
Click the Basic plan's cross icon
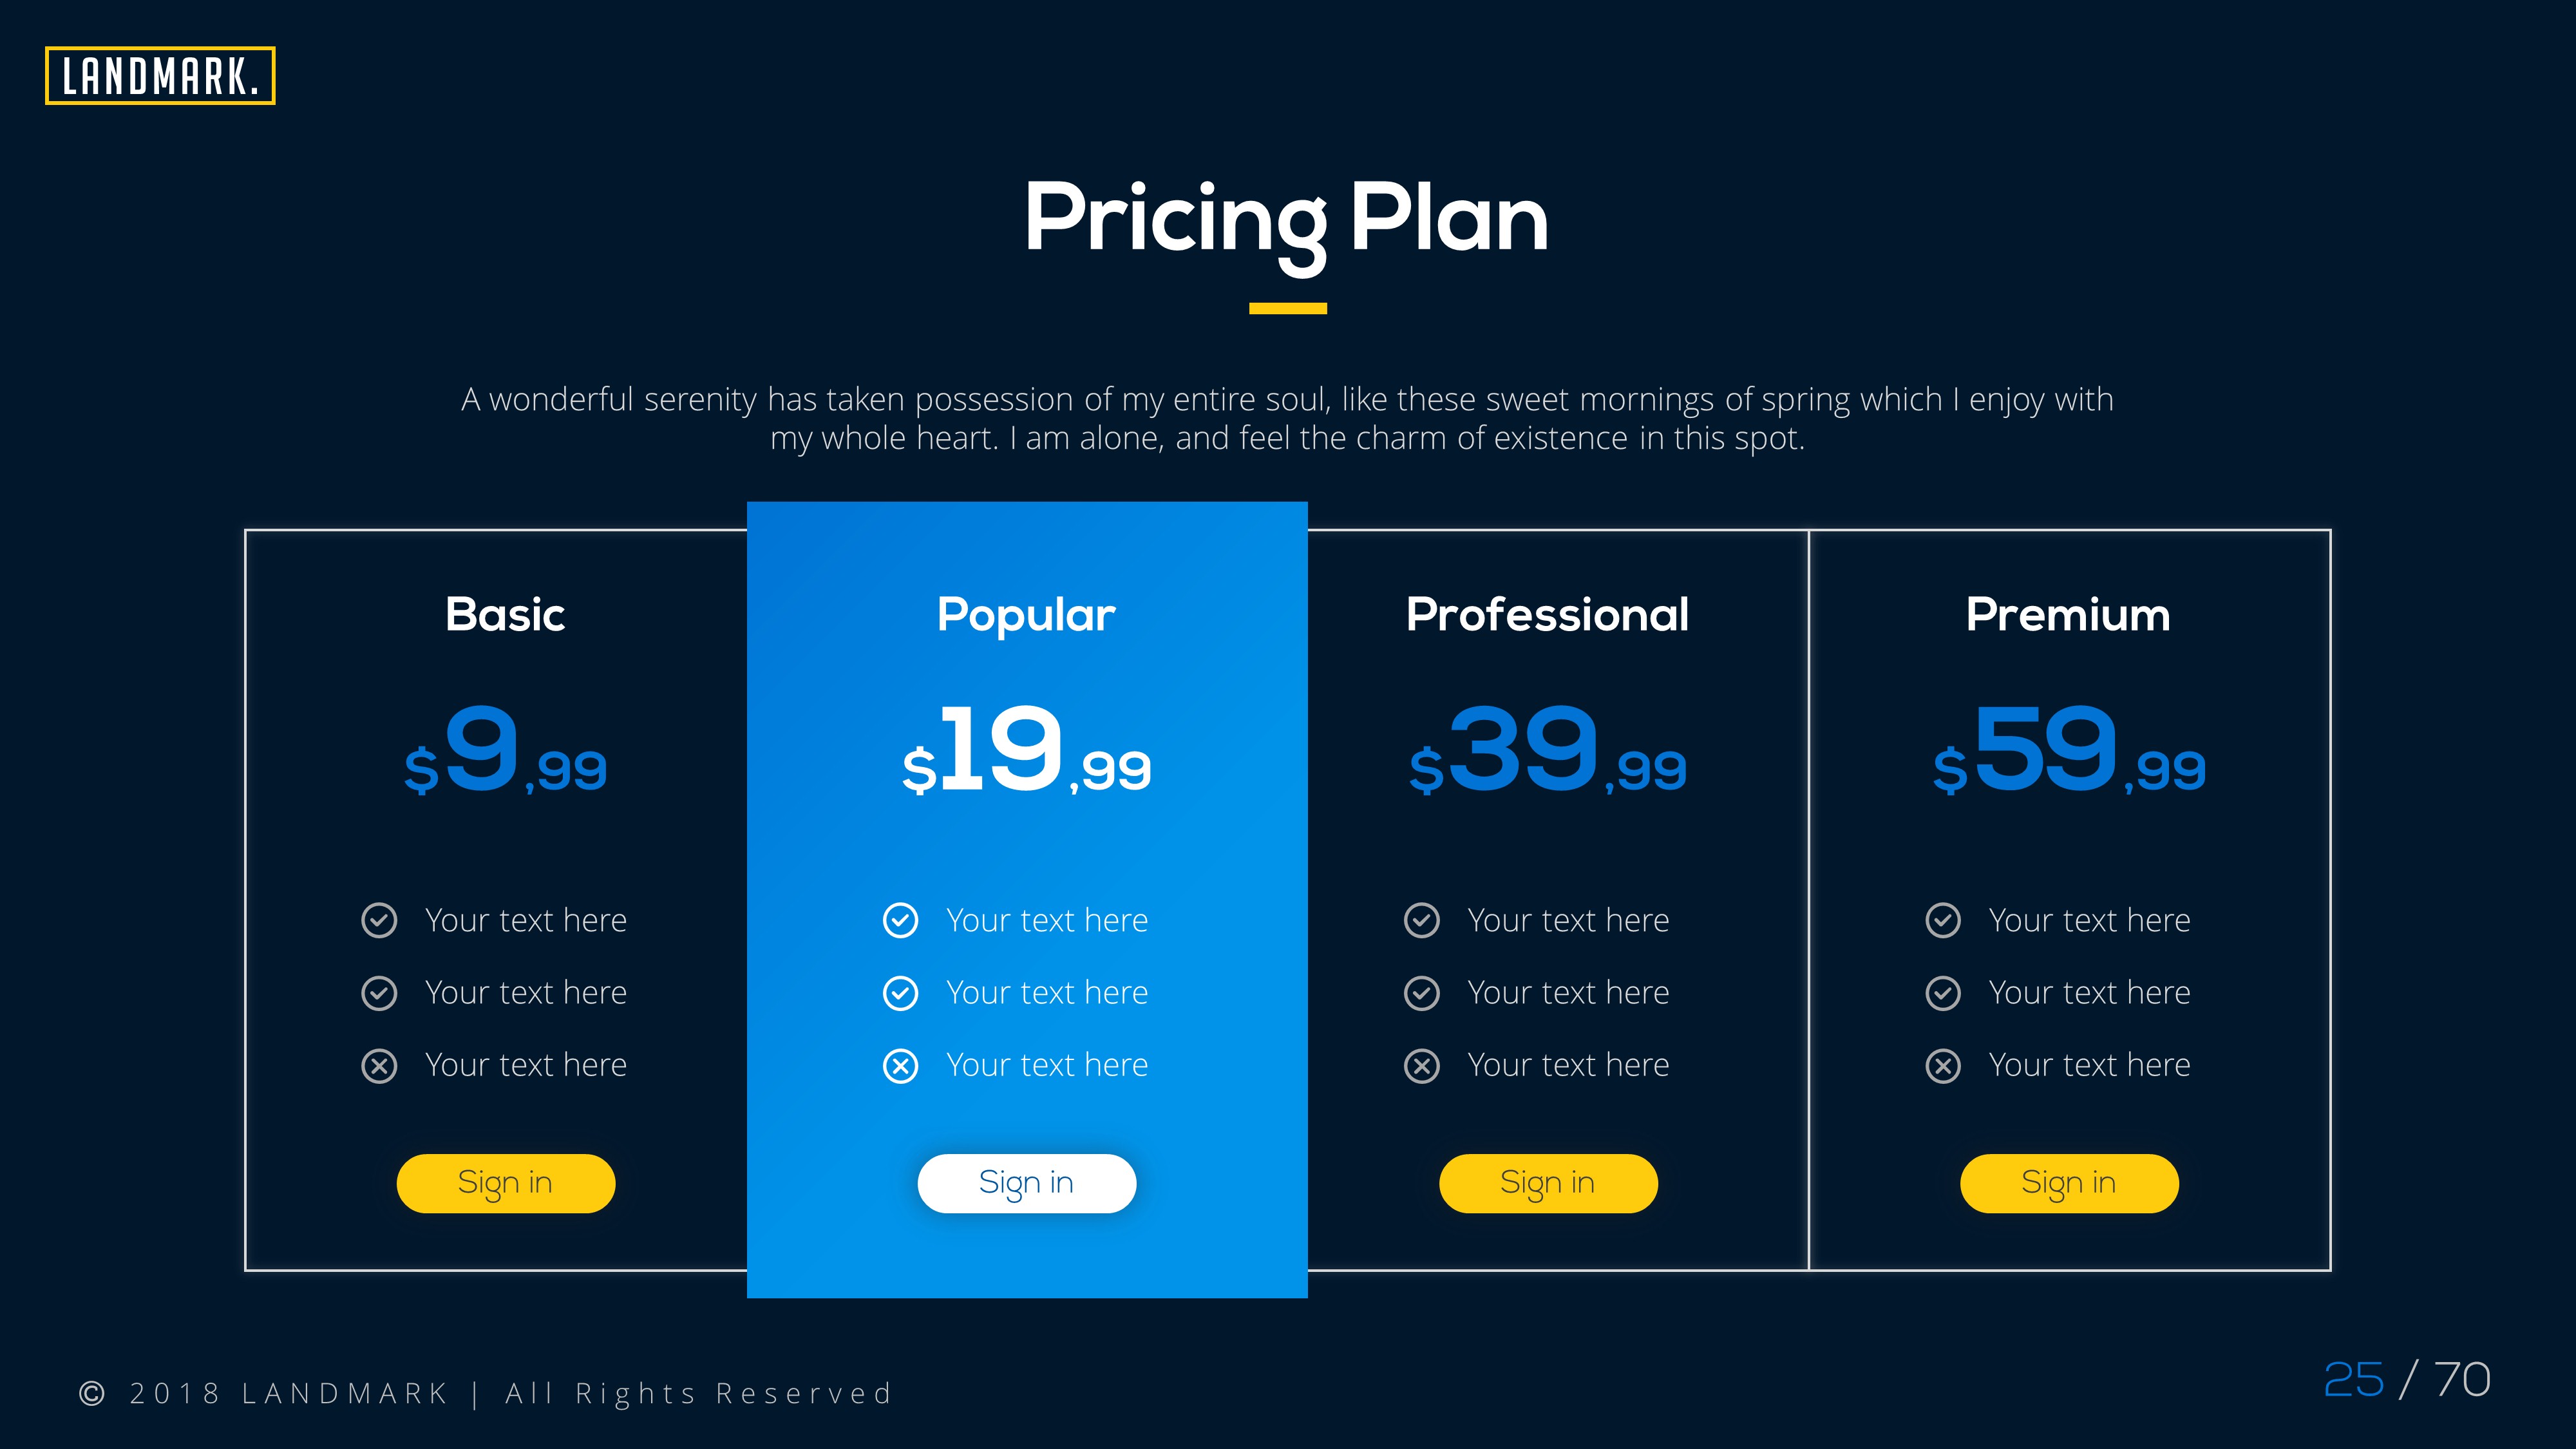click(x=379, y=1066)
